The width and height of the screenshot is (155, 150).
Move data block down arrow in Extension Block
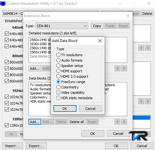click(124, 122)
